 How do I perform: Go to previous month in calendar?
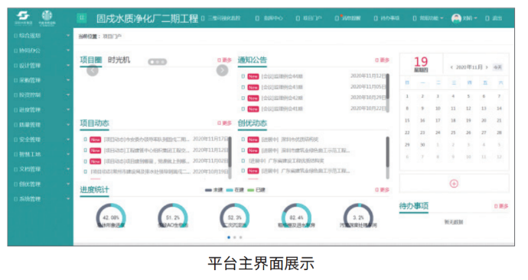451,67
